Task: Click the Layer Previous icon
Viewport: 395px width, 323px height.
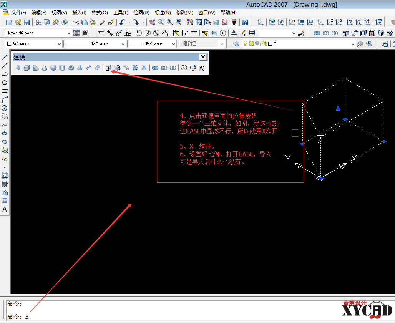Action: point(369,44)
